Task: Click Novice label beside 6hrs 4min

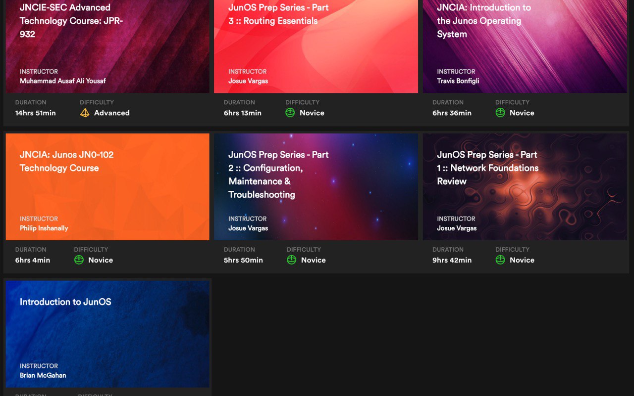Action: (101, 261)
